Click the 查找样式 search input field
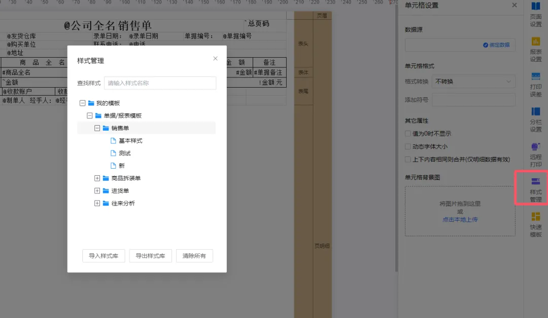The image size is (548, 318). tap(160, 82)
